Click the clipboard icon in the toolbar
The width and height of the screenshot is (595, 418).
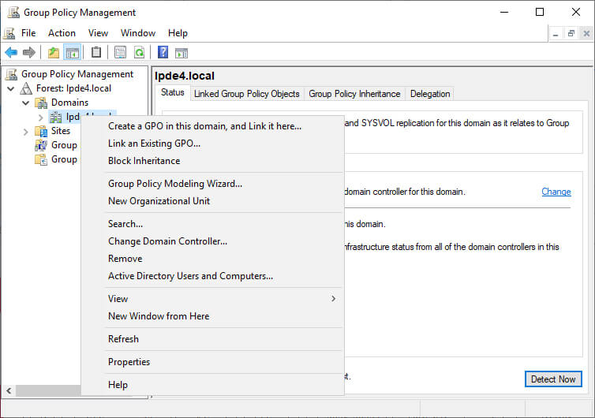point(96,52)
